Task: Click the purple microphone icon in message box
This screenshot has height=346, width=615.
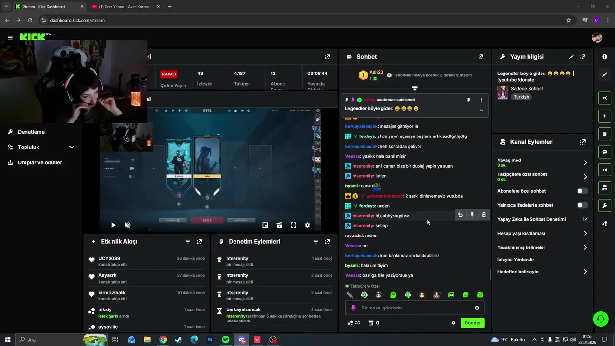Action: (353, 308)
